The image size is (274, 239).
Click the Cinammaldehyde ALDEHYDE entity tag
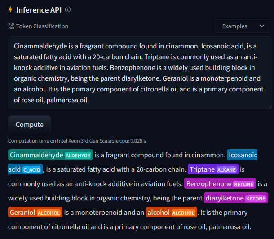[x=50, y=155]
